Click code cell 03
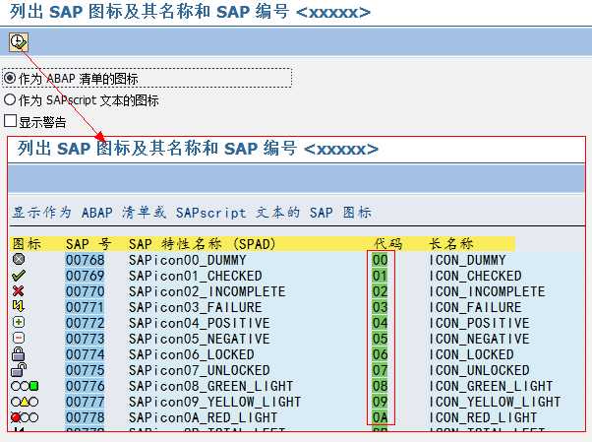This screenshot has width=592, height=442. pyautogui.click(x=380, y=307)
